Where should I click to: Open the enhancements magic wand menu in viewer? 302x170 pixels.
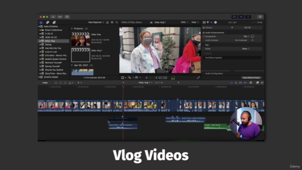point(131,77)
